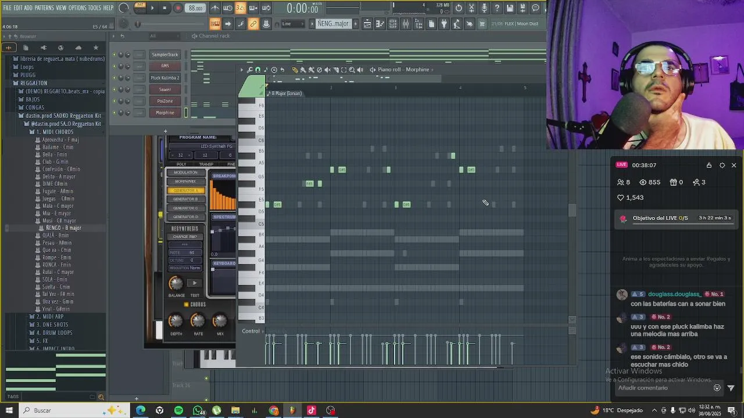This screenshot has width=744, height=418.
Task: Select the Mute tool in Piano roll
Action: pos(328,70)
